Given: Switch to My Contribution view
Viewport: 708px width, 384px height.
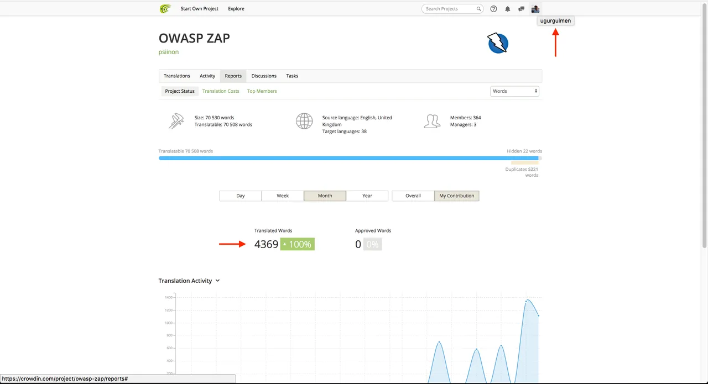Looking at the screenshot, I should pyautogui.click(x=457, y=196).
